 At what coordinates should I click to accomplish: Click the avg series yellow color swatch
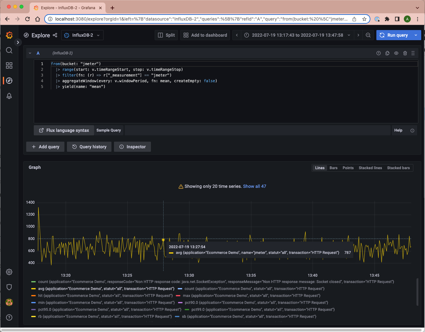click(33, 289)
